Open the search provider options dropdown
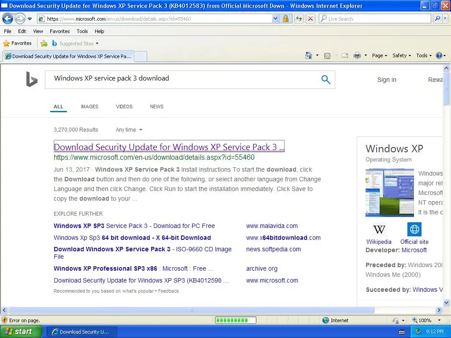Screen dimensions: 451x338 coord(445,18)
